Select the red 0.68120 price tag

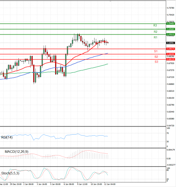[171, 59]
